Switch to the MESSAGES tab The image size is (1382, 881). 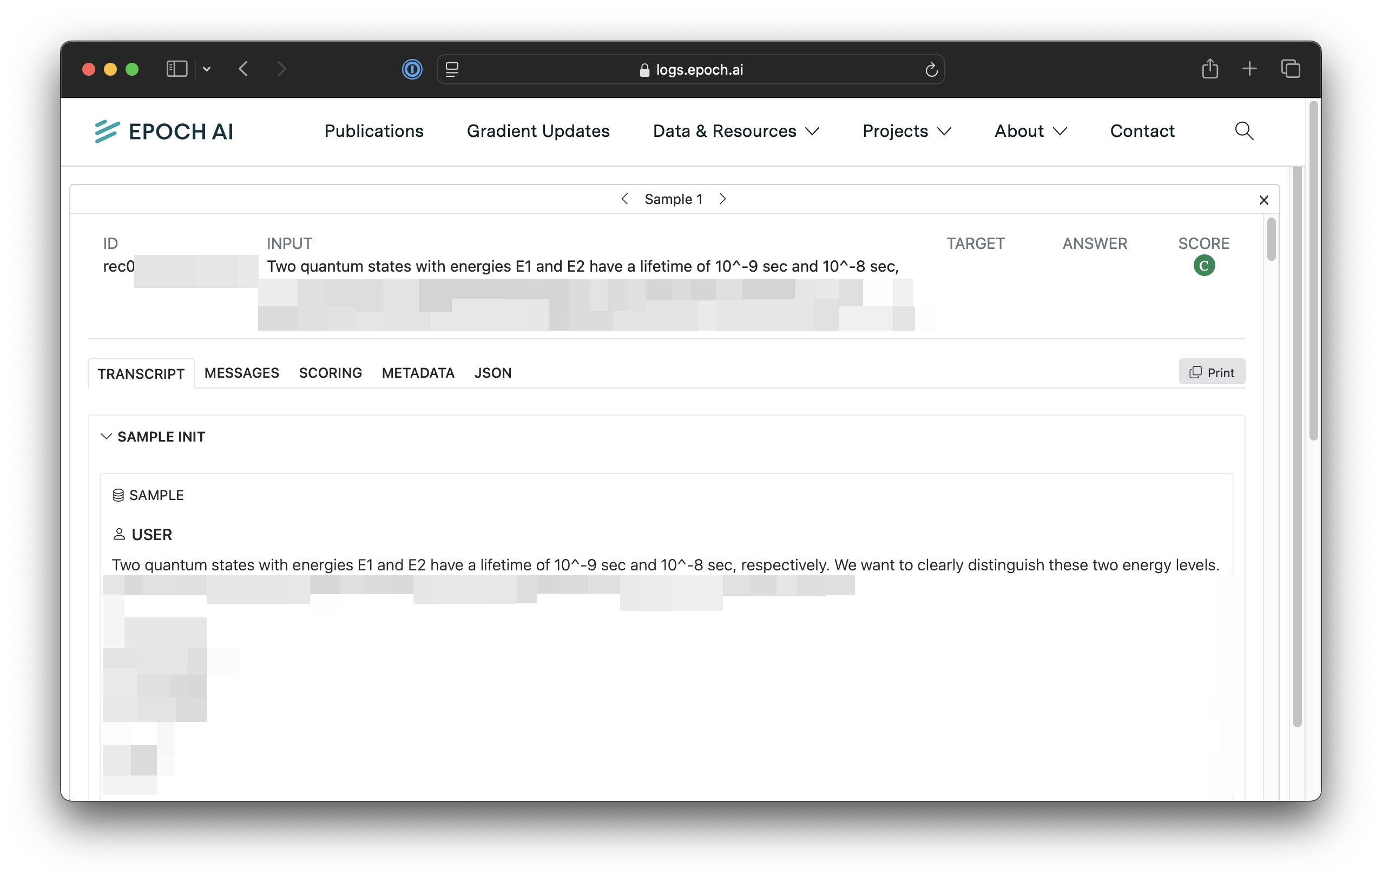(x=242, y=373)
